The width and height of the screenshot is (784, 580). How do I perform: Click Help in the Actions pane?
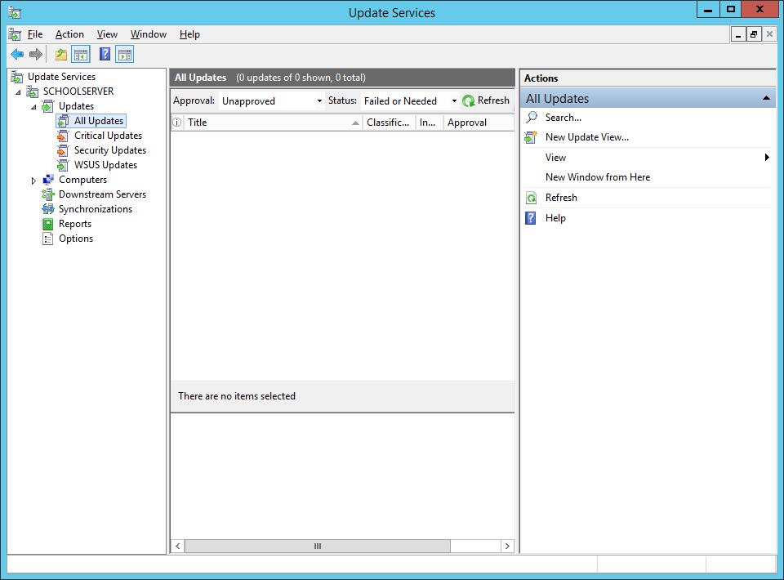click(555, 218)
